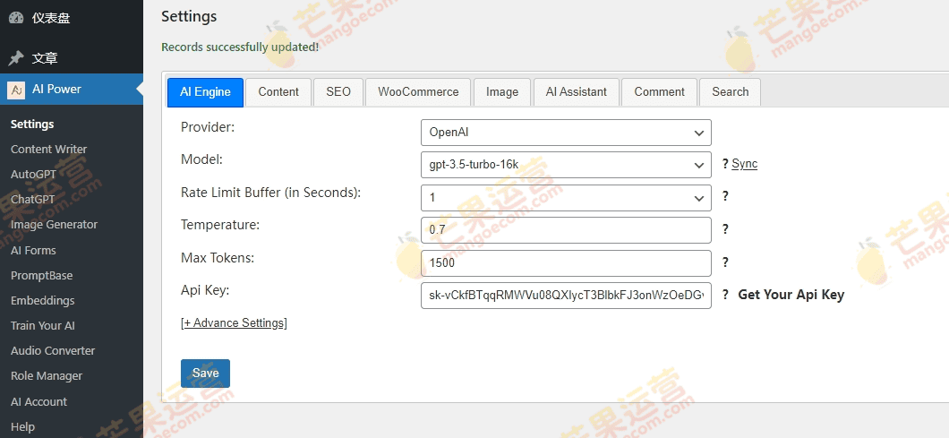Go to the Search tab

(x=730, y=92)
